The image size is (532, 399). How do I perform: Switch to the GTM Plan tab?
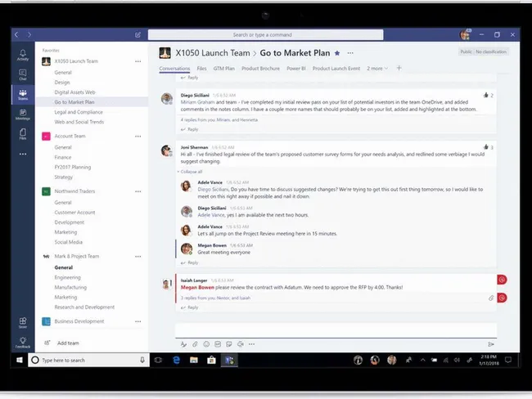point(223,69)
